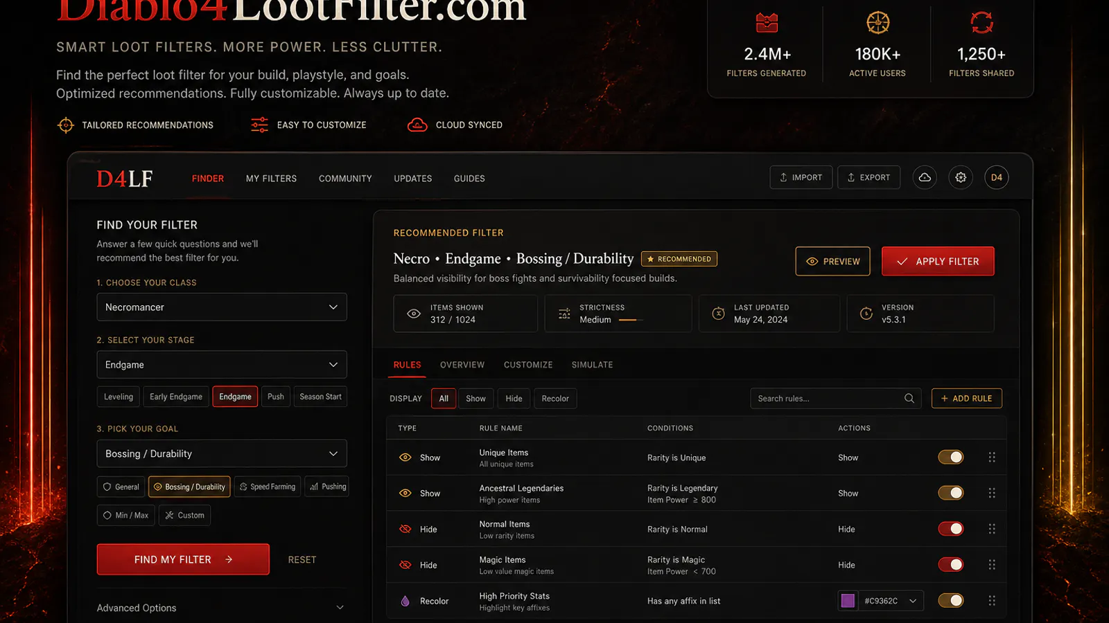This screenshot has width=1109, height=623.
Task: Toggle the Normal Items hide rule switch
Action: click(x=951, y=530)
